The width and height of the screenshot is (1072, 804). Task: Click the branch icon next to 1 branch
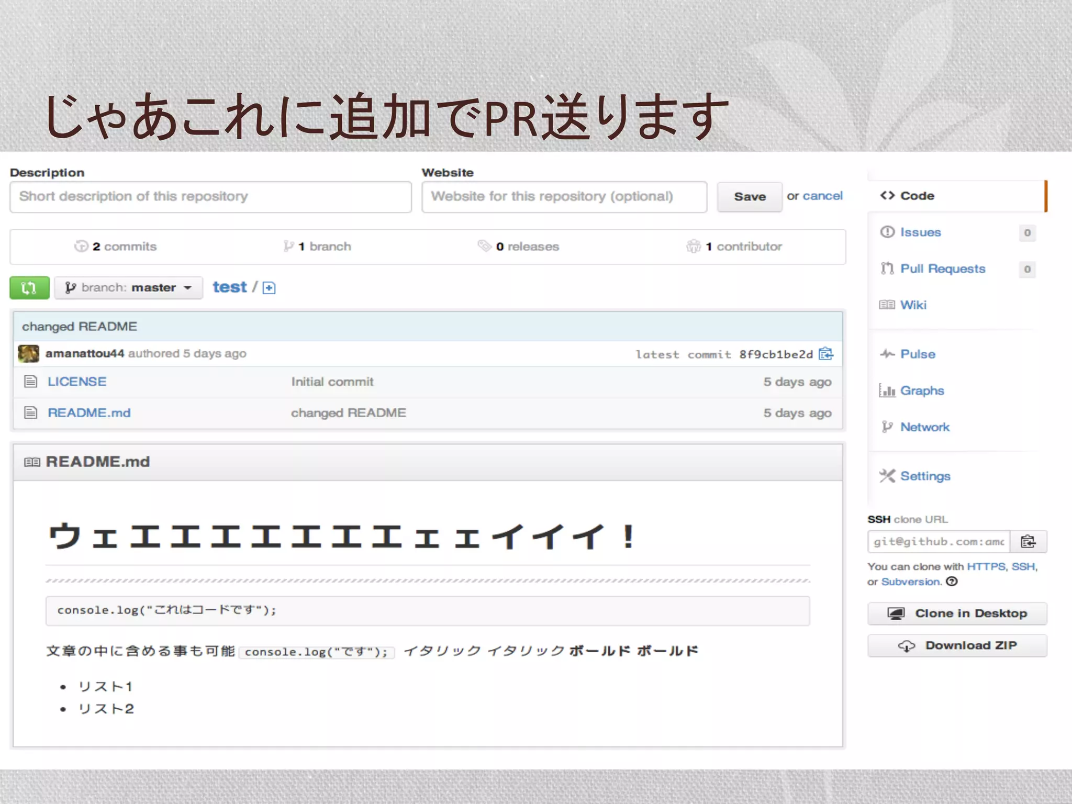pos(288,246)
